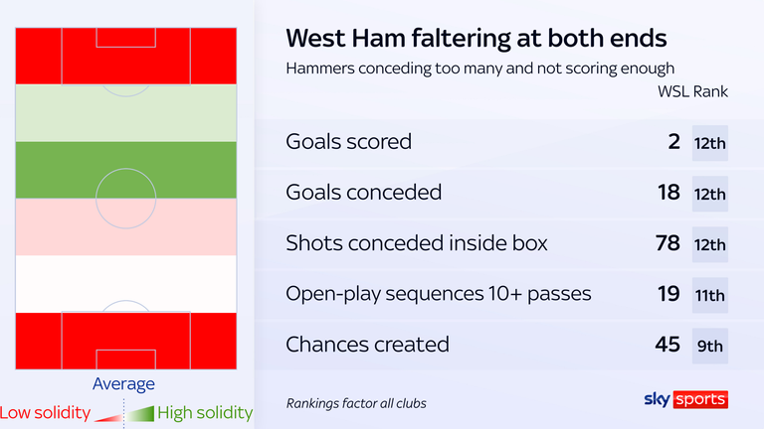764x429 pixels.
Task: Click the centre circle on the pitch
Action: pos(125,199)
